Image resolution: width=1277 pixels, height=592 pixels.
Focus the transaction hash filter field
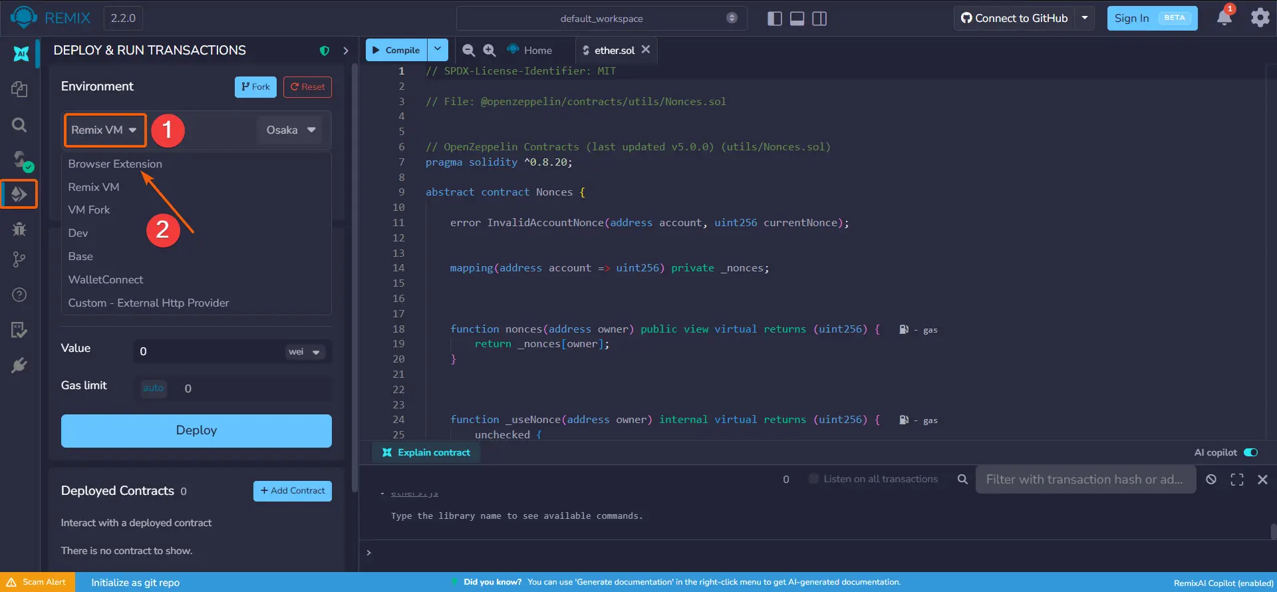1085,479
